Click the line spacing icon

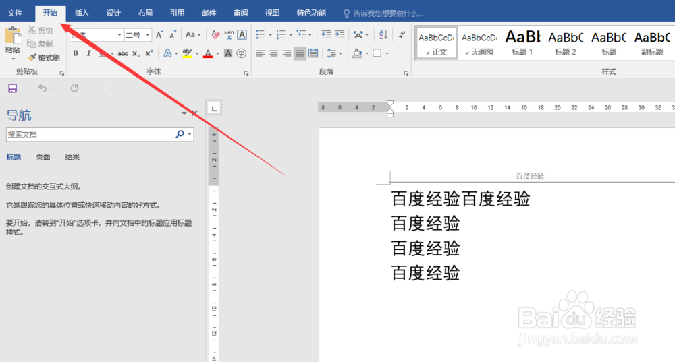pos(331,53)
